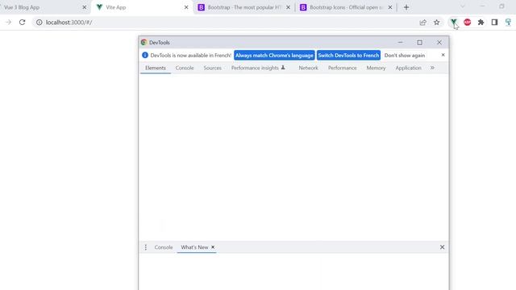Select the Console tab in the drawer

[164, 247]
